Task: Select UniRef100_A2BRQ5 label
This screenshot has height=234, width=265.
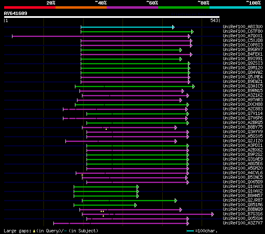Action: pyautogui.click(x=243, y=123)
